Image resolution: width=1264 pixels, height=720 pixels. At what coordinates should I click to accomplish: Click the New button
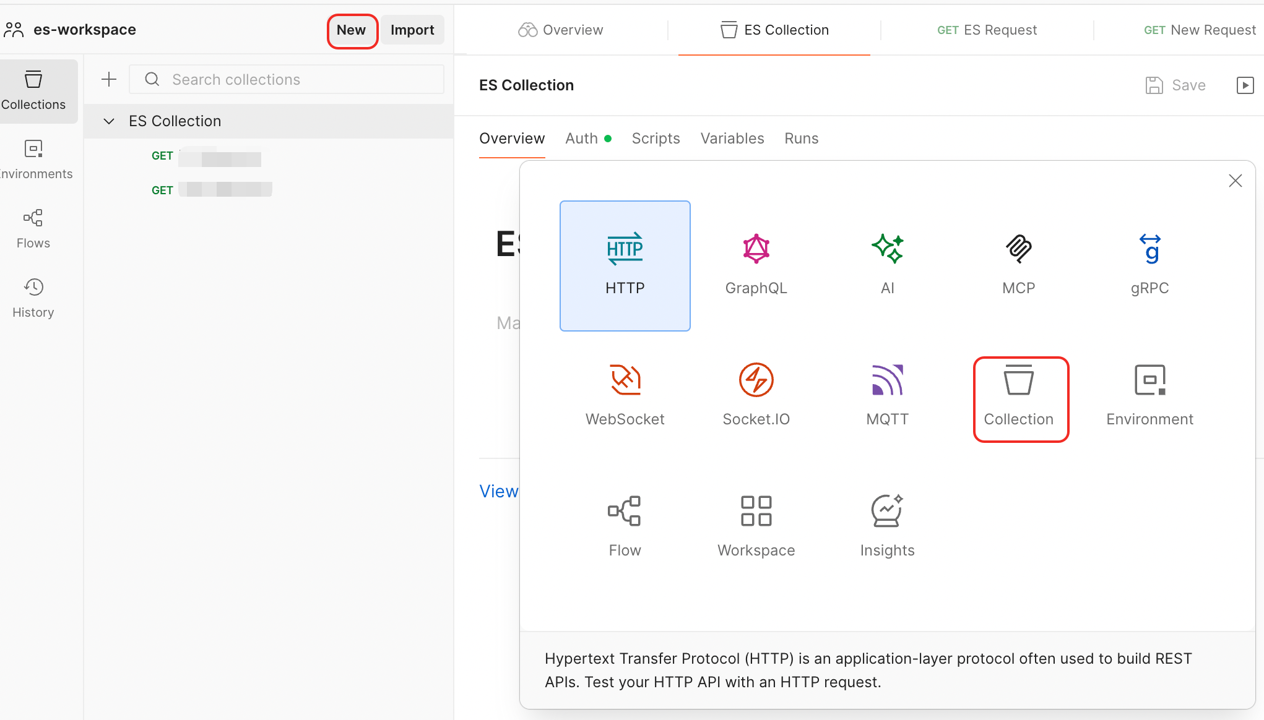point(352,30)
